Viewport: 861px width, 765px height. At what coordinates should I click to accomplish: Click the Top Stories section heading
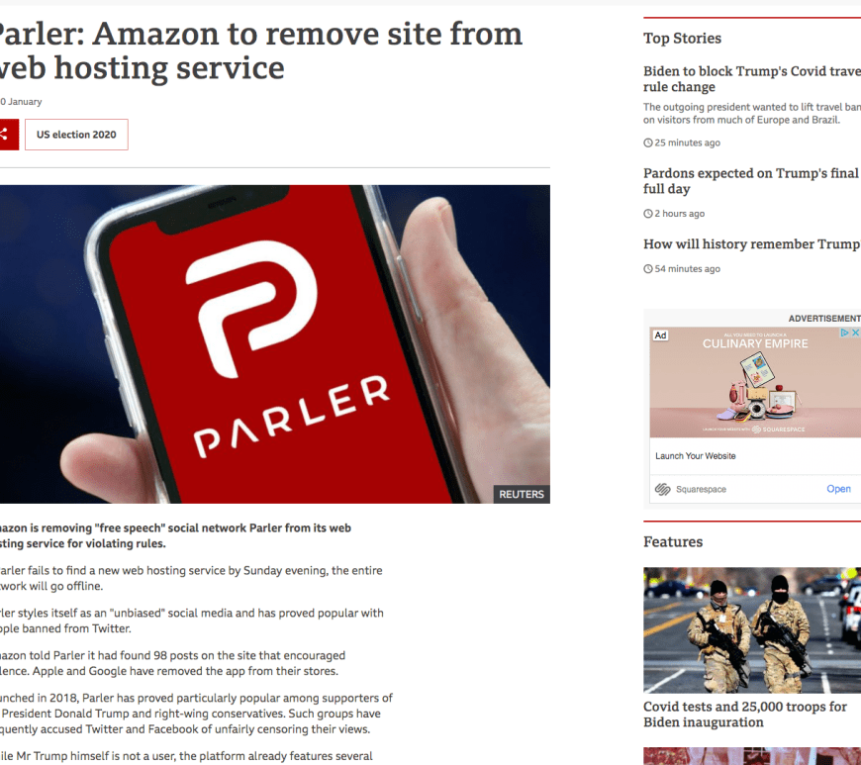coord(682,38)
